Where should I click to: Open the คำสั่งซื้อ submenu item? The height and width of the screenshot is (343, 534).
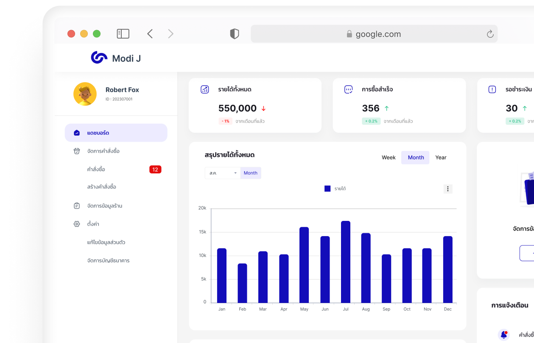(x=96, y=169)
